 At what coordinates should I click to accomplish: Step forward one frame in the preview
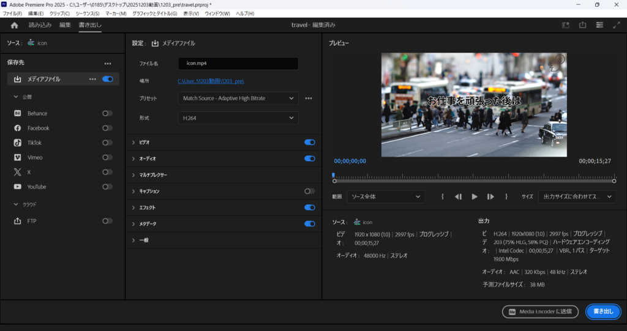click(490, 196)
